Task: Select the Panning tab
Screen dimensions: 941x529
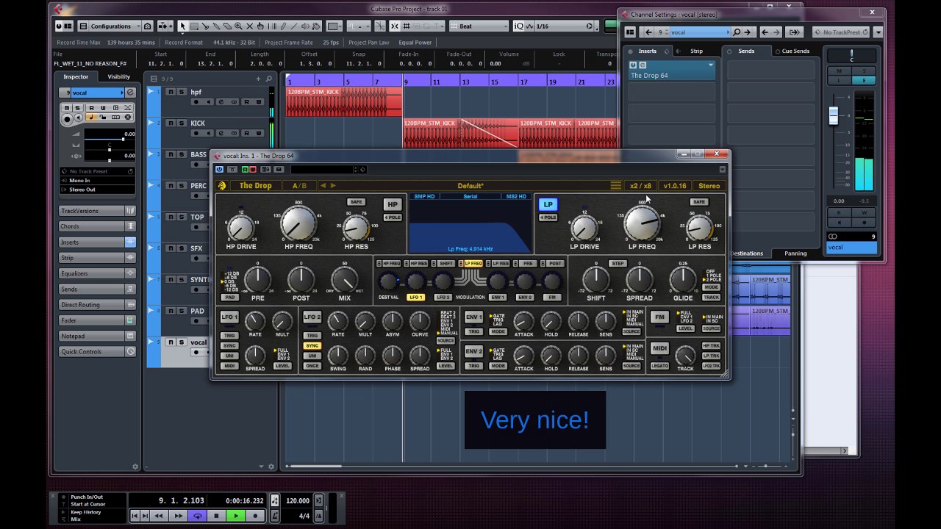Action: 795,253
